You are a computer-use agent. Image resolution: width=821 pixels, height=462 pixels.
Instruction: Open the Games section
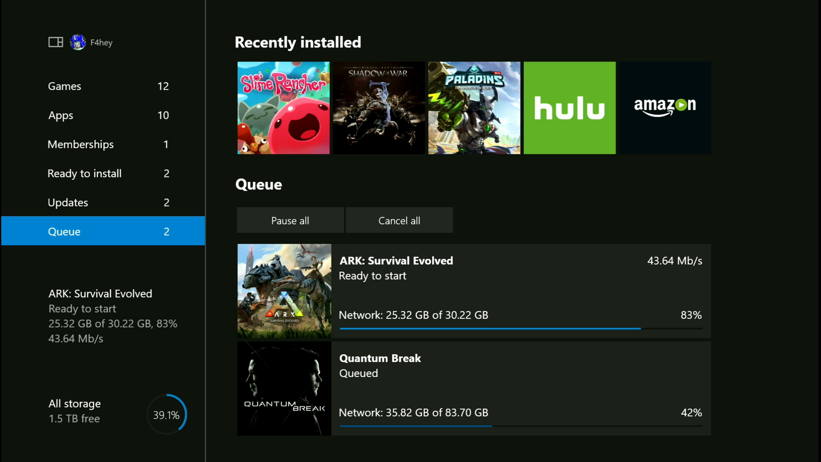pyautogui.click(x=103, y=86)
